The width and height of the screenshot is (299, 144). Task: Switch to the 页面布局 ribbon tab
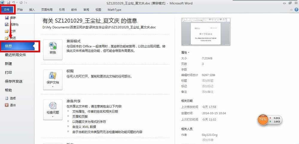(47, 10)
